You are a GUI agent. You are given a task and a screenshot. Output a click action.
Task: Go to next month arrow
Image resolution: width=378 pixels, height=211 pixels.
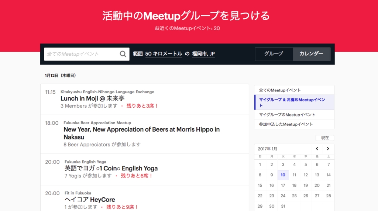point(328,149)
